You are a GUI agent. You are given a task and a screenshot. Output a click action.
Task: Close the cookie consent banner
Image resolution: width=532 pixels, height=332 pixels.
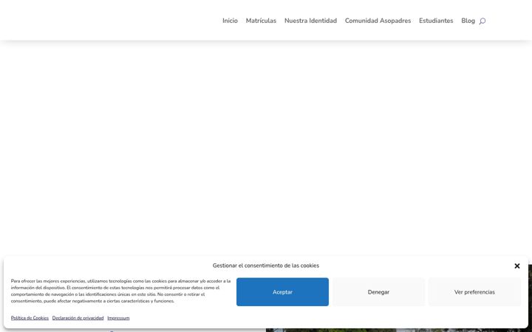(516, 266)
